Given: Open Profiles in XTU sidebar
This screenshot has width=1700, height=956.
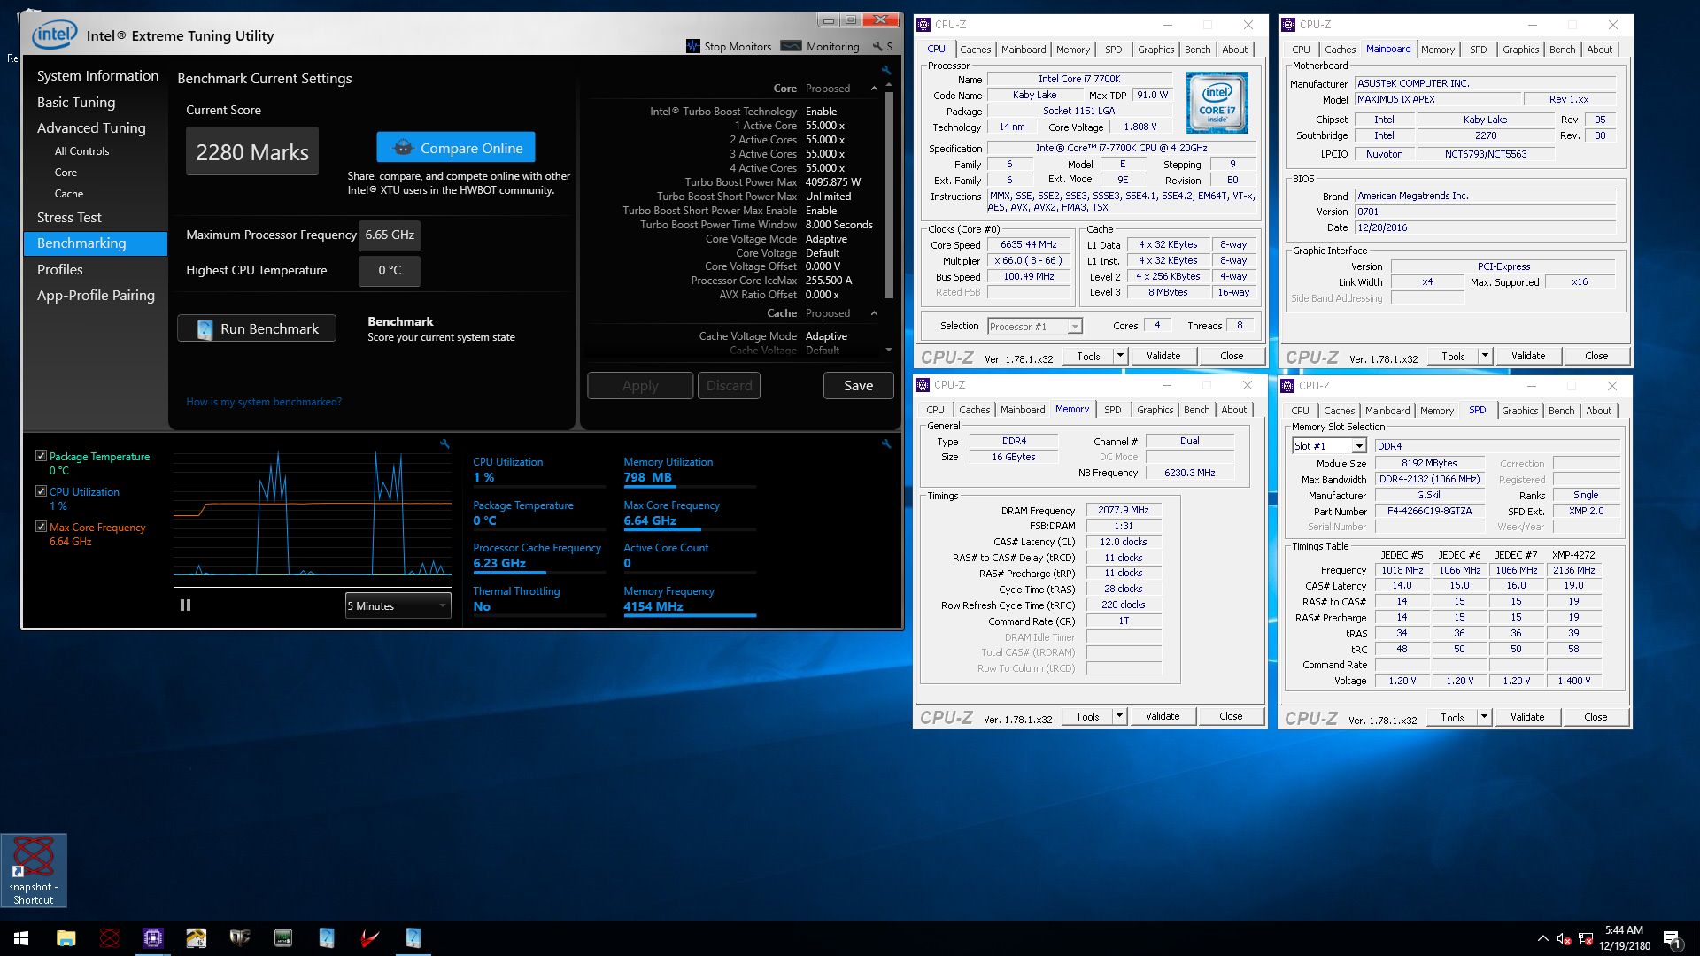Looking at the screenshot, I should click(60, 269).
